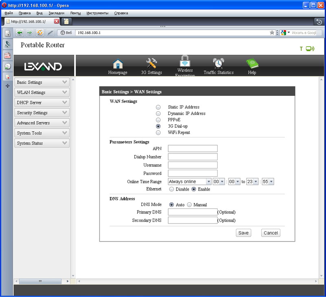
Task: Go back with the green left arrow
Action: [x=20, y=33]
